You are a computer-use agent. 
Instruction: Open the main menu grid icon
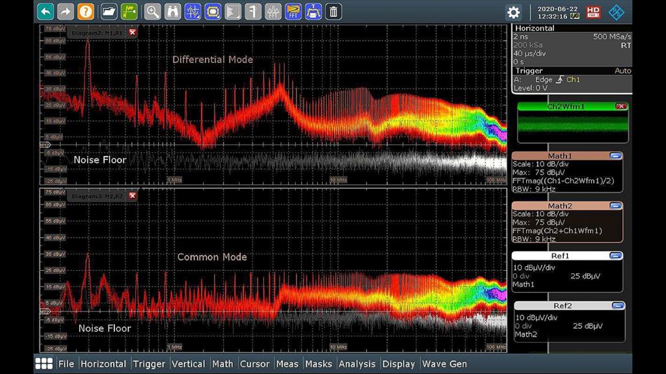(x=44, y=364)
